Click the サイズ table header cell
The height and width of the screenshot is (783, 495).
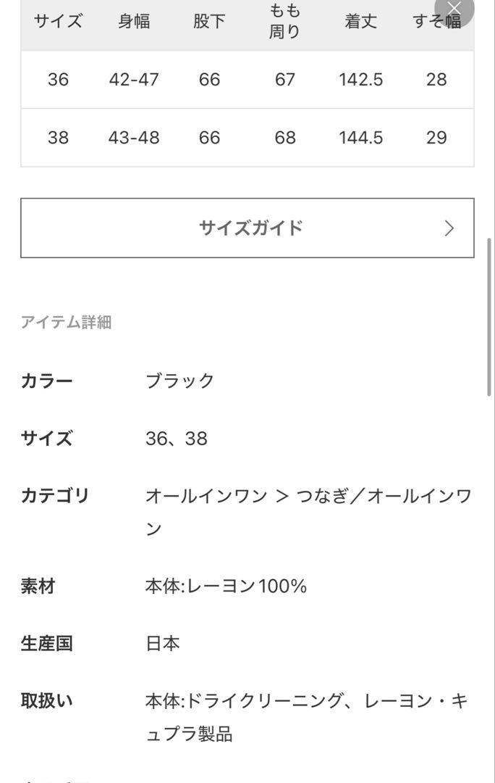pos(59,22)
